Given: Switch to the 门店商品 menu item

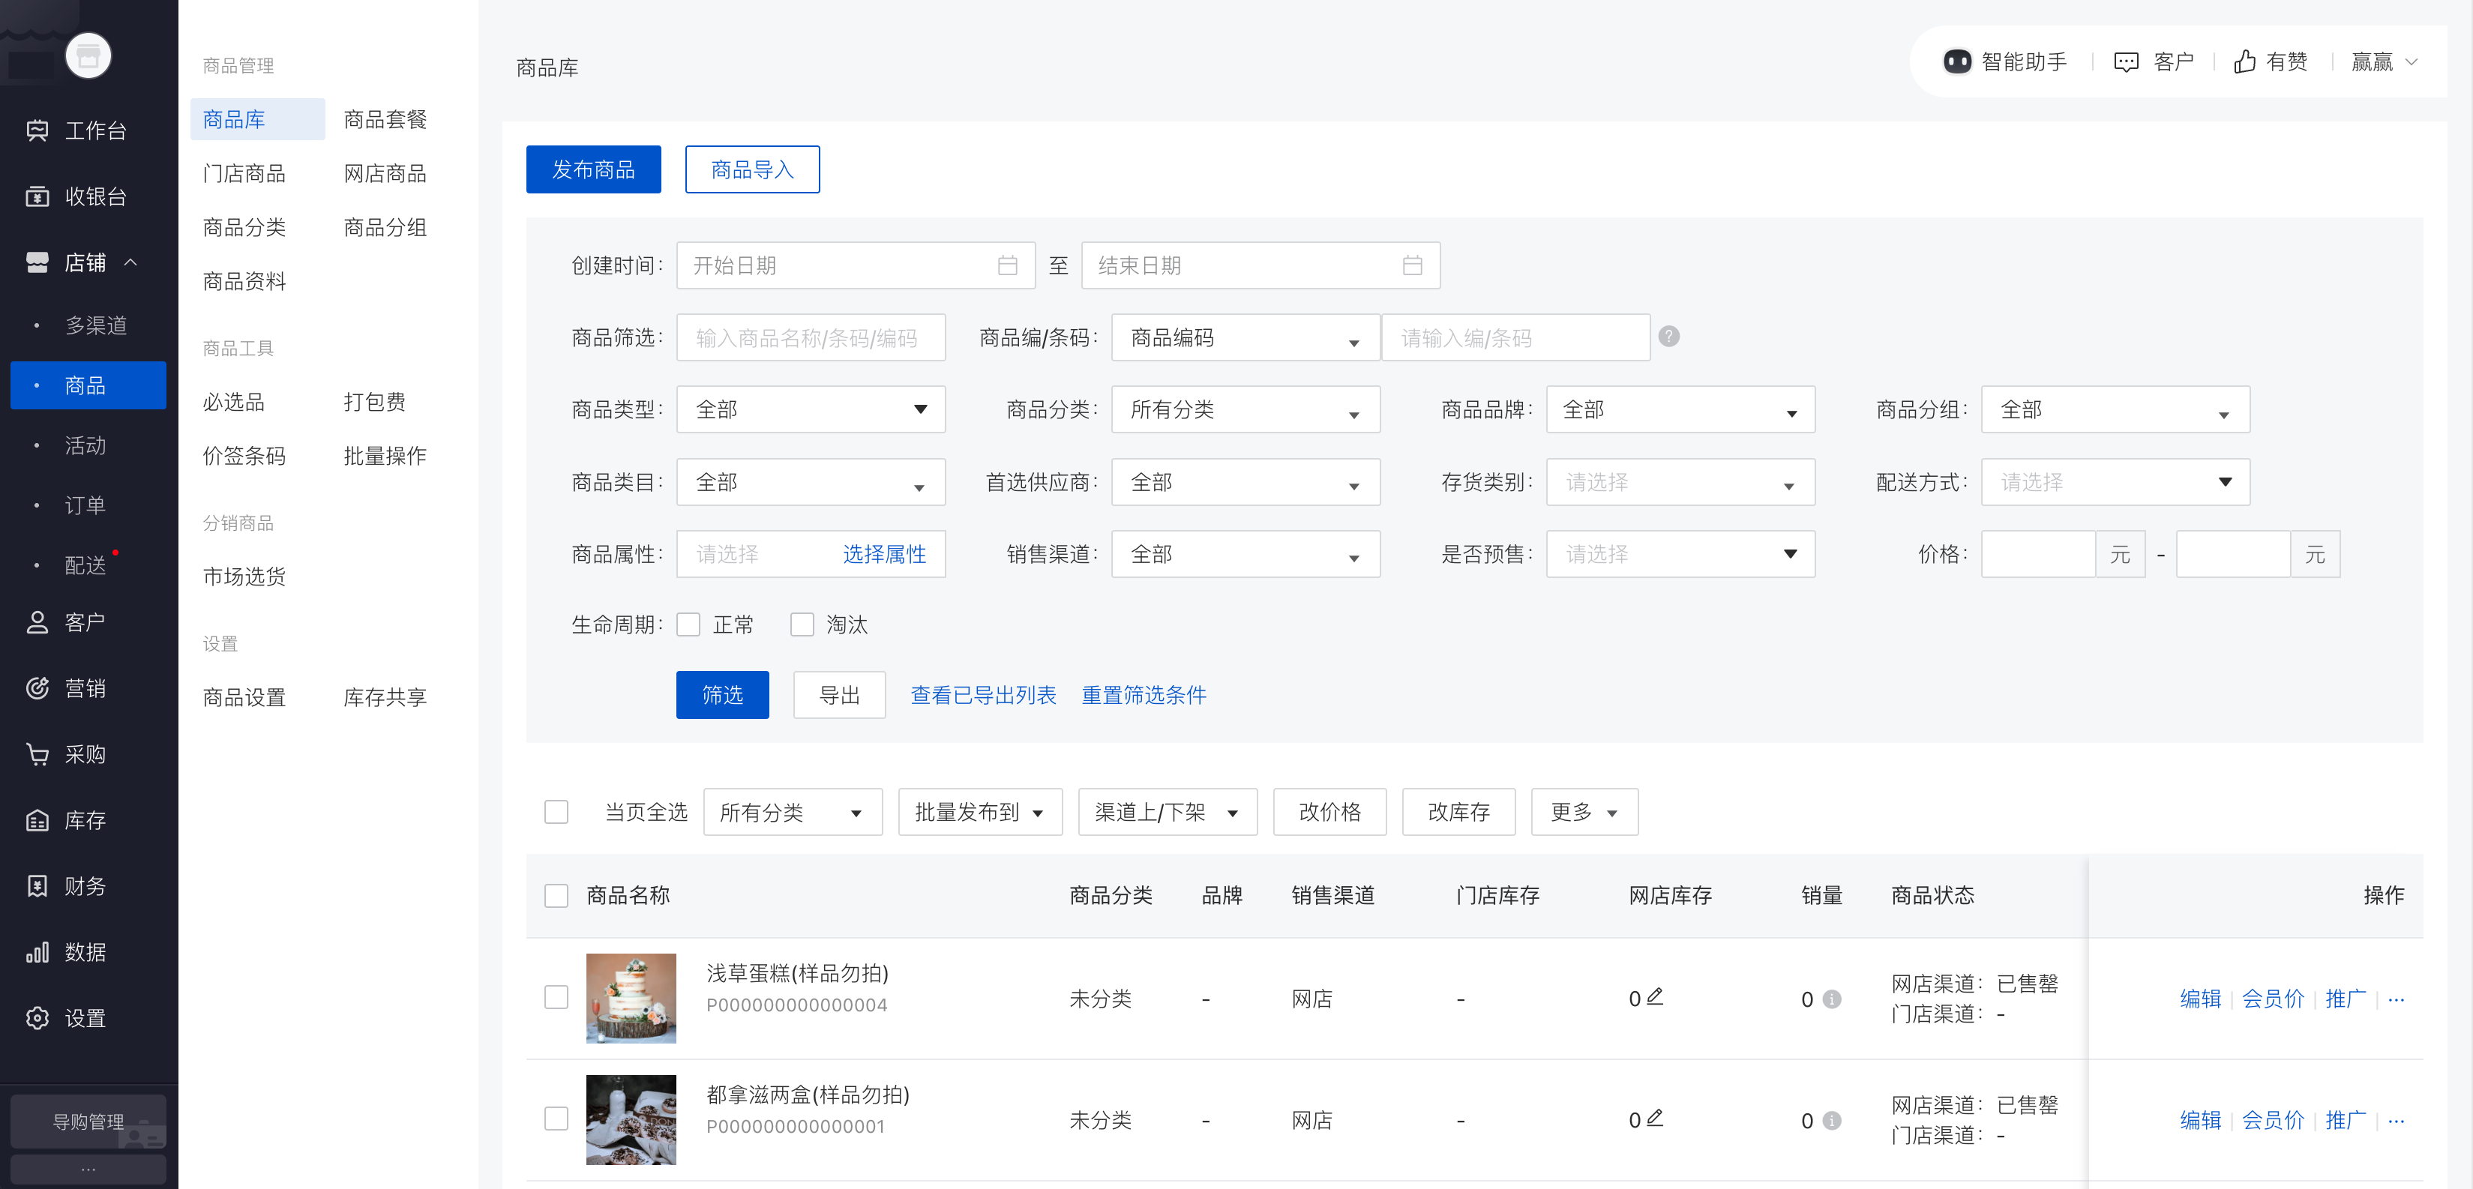Looking at the screenshot, I should [244, 172].
